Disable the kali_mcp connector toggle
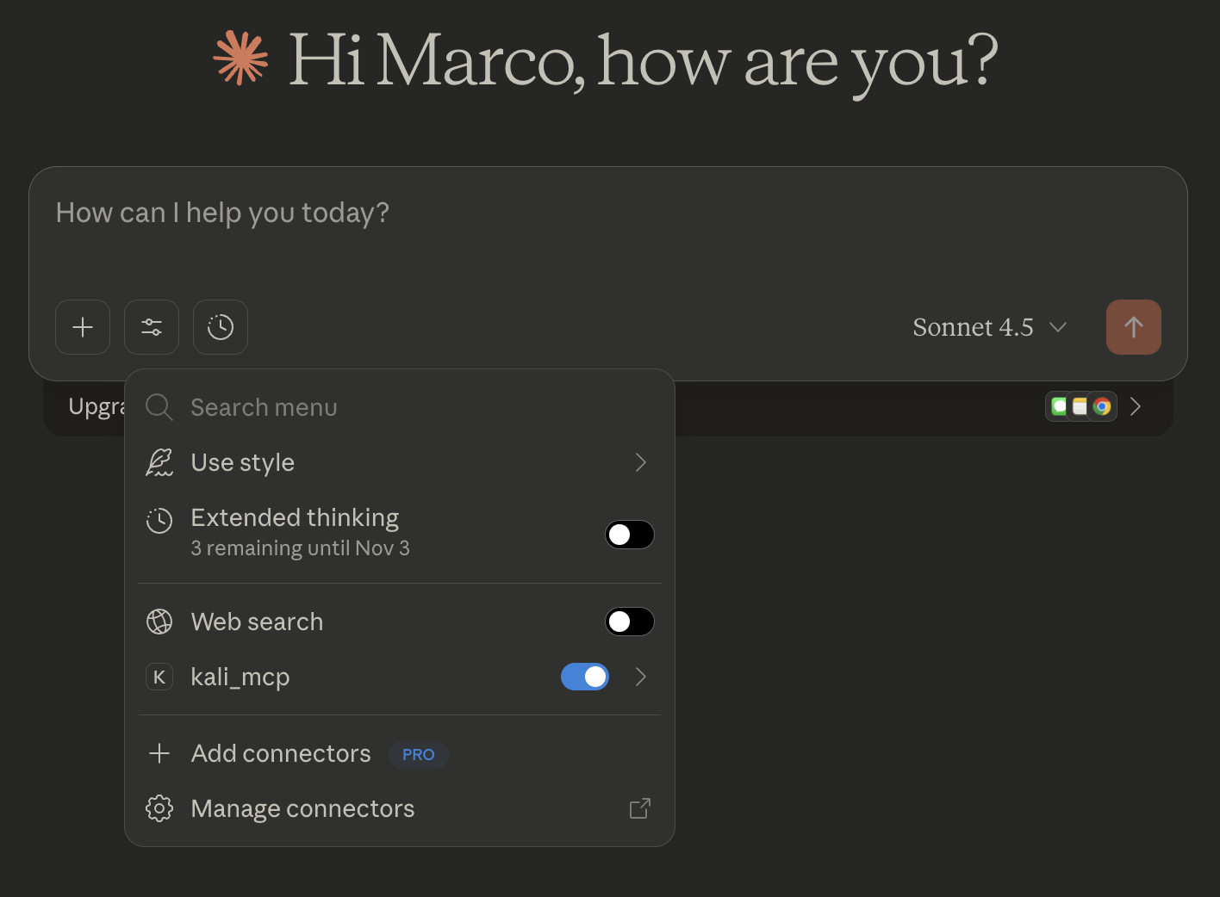Viewport: 1220px width, 897px height. 585,677
